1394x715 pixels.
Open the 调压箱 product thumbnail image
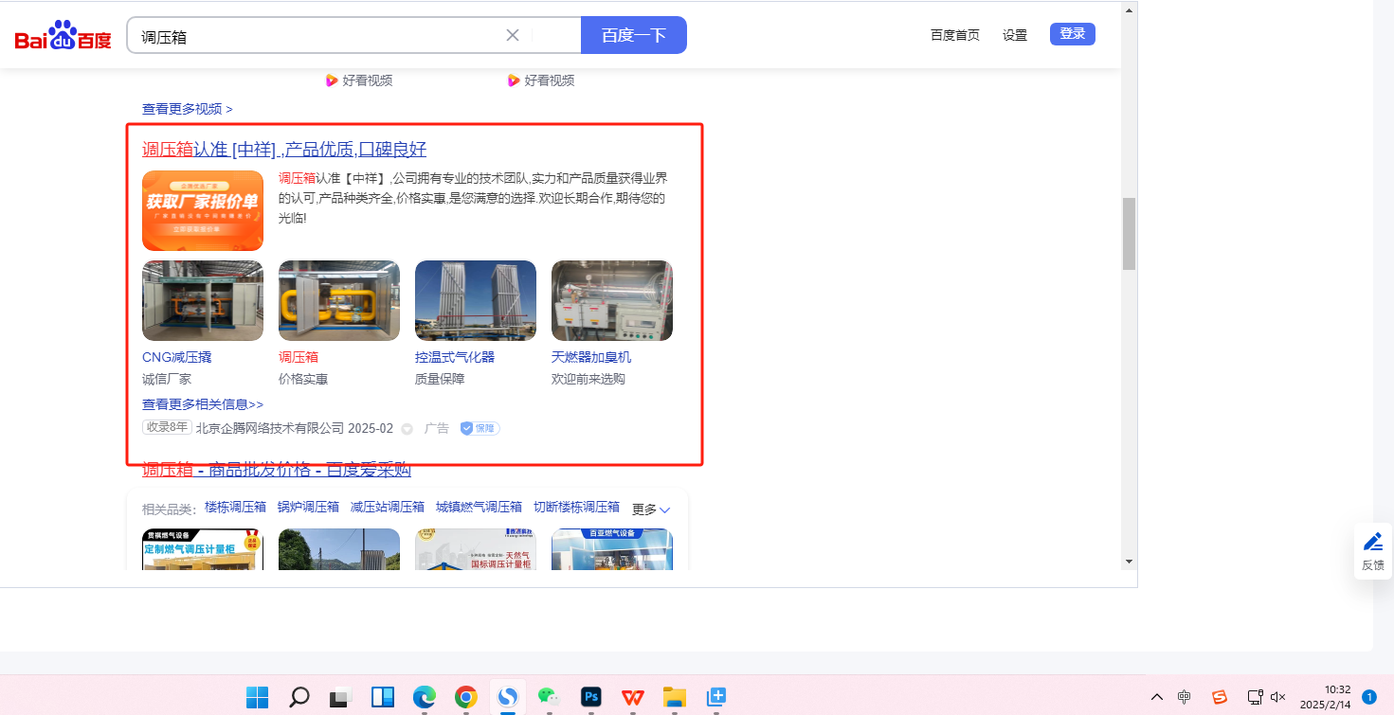[x=339, y=301]
